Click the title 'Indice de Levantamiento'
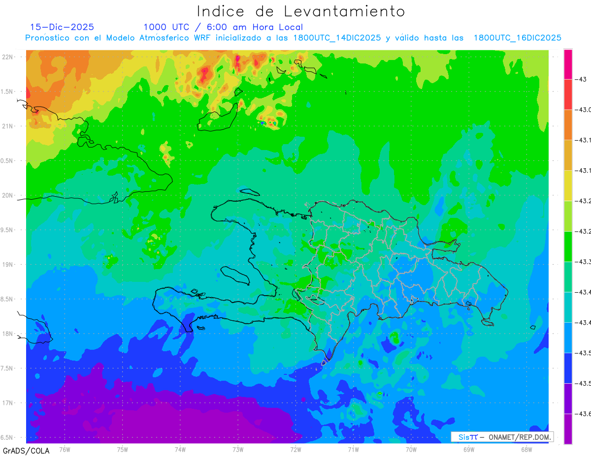 (301, 11)
